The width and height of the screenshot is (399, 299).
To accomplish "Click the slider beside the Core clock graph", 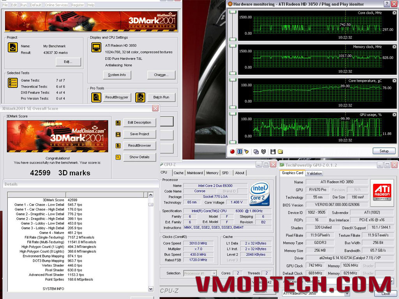I will coord(233,25).
